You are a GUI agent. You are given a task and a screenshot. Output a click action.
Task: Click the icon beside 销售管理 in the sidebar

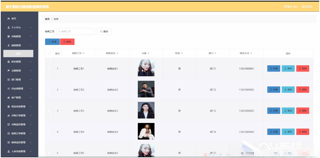point(8,45)
